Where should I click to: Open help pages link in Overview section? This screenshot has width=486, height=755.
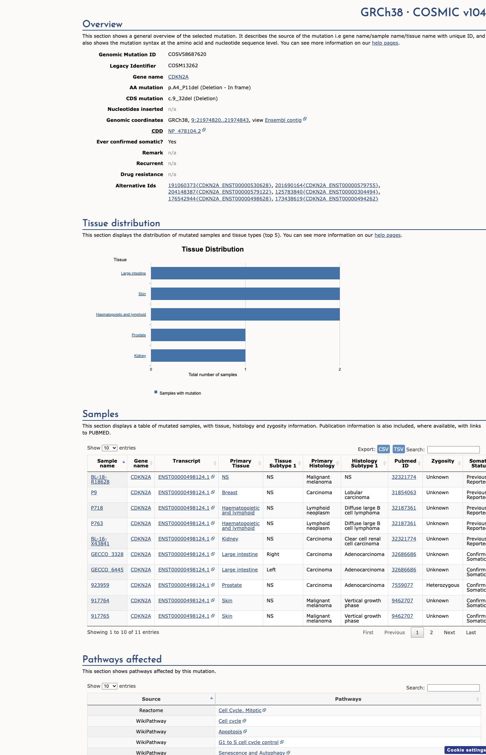tap(385, 43)
